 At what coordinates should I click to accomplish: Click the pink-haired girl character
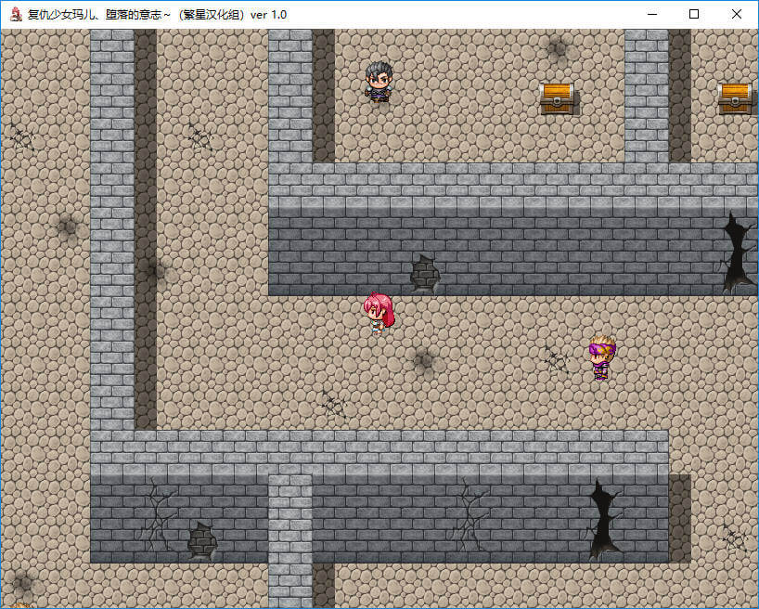pyautogui.click(x=379, y=312)
